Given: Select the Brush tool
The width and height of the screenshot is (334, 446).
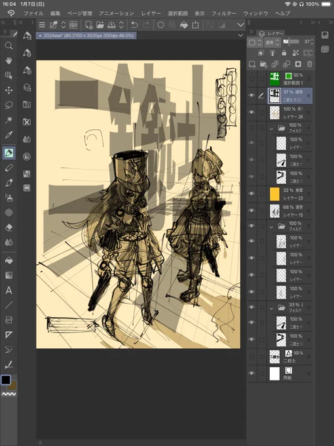Looking at the screenshot, I should pyautogui.click(x=9, y=182).
